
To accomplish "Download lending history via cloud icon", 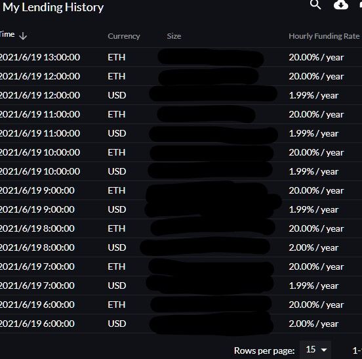I will pyautogui.click(x=341, y=5).
